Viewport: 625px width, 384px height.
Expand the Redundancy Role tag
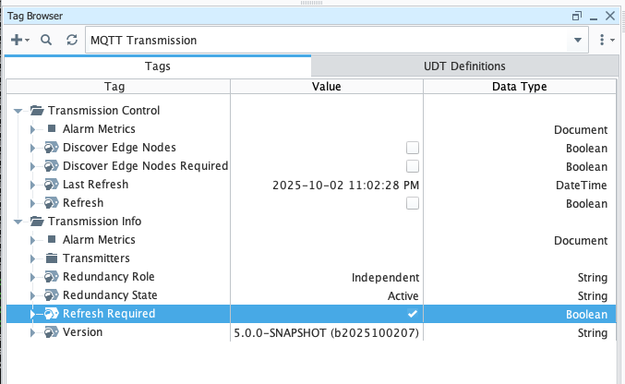coord(33,277)
